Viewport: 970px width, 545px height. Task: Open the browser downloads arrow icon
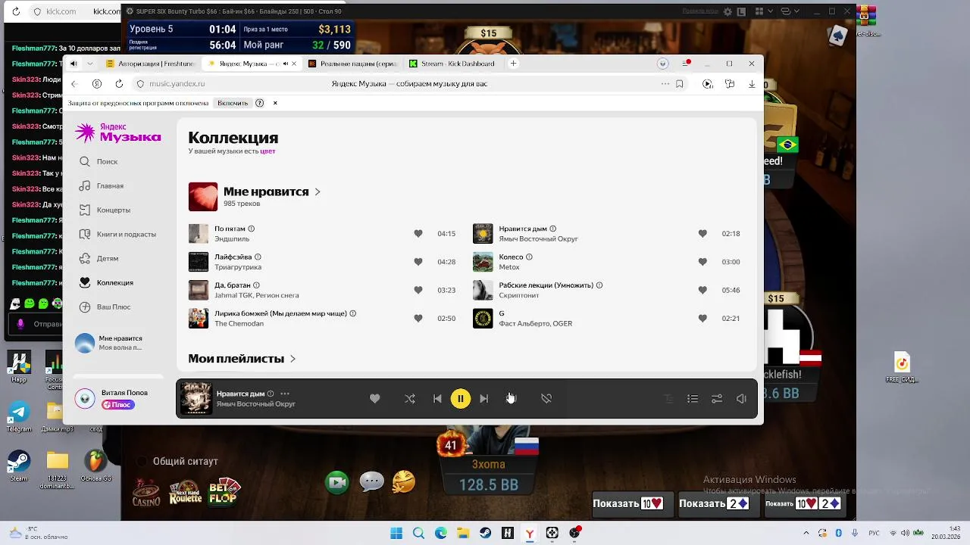[752, 84]
